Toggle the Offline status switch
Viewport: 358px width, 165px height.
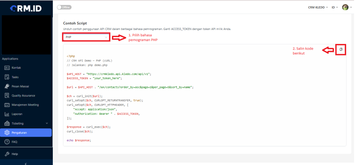coord(64,7)
